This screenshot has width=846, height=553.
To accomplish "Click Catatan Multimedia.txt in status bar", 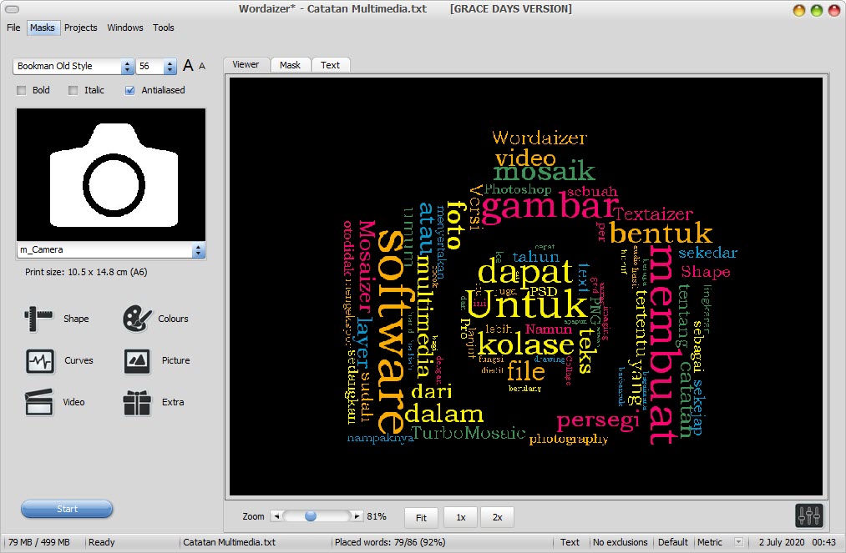I will (230, 542).
